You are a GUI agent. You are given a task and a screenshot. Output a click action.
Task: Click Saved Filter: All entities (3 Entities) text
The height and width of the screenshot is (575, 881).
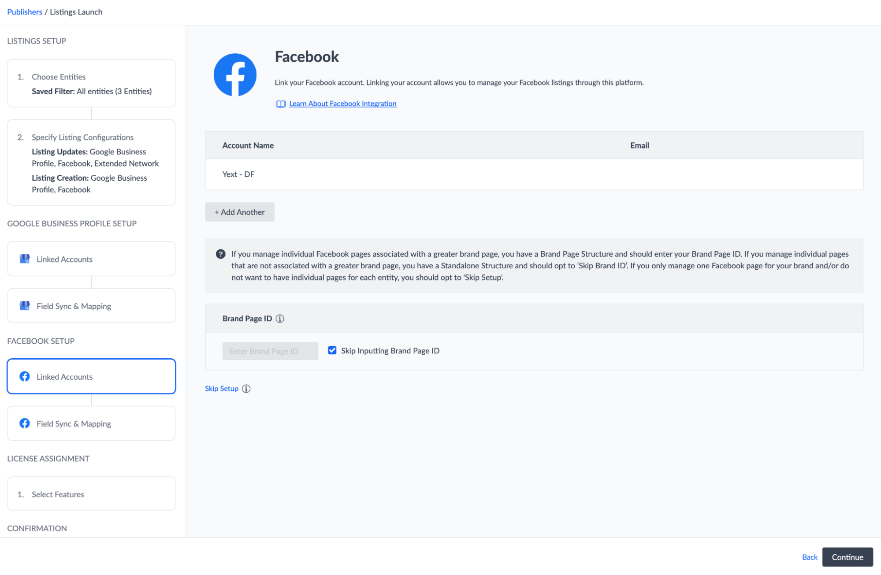pyautogui.click(x=92, y=91)
